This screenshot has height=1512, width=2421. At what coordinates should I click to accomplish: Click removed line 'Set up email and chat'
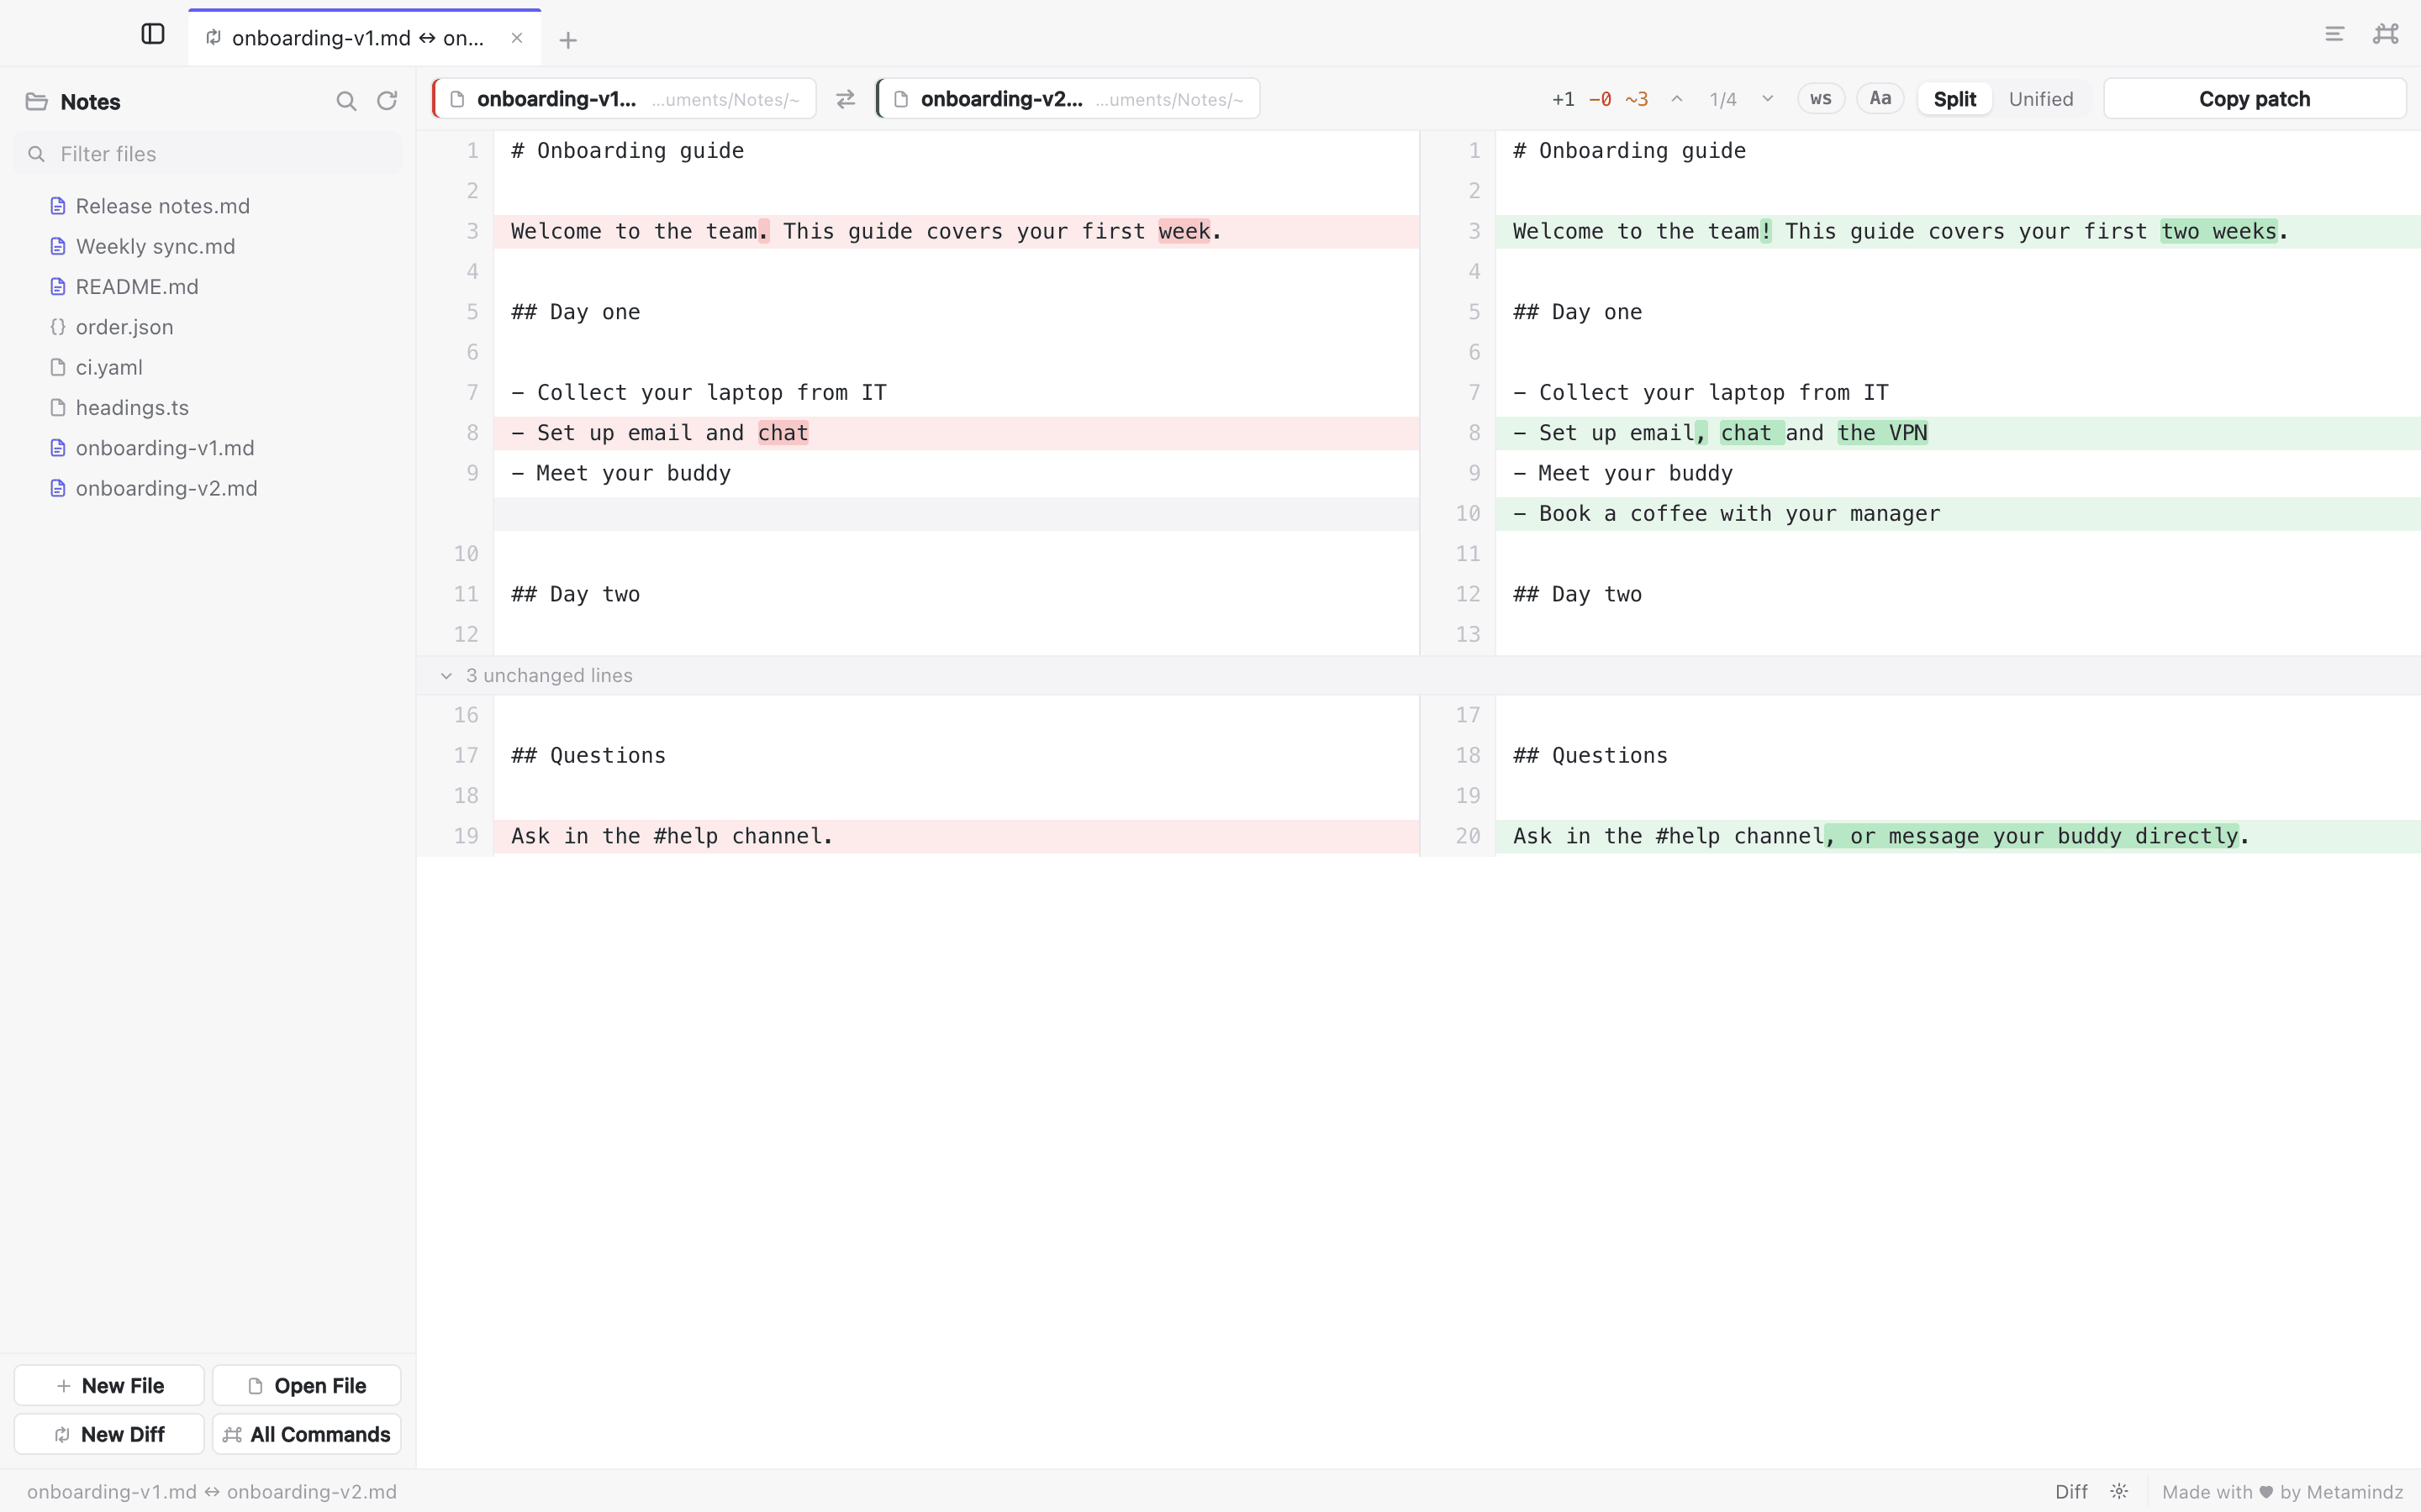click(956, 433)
